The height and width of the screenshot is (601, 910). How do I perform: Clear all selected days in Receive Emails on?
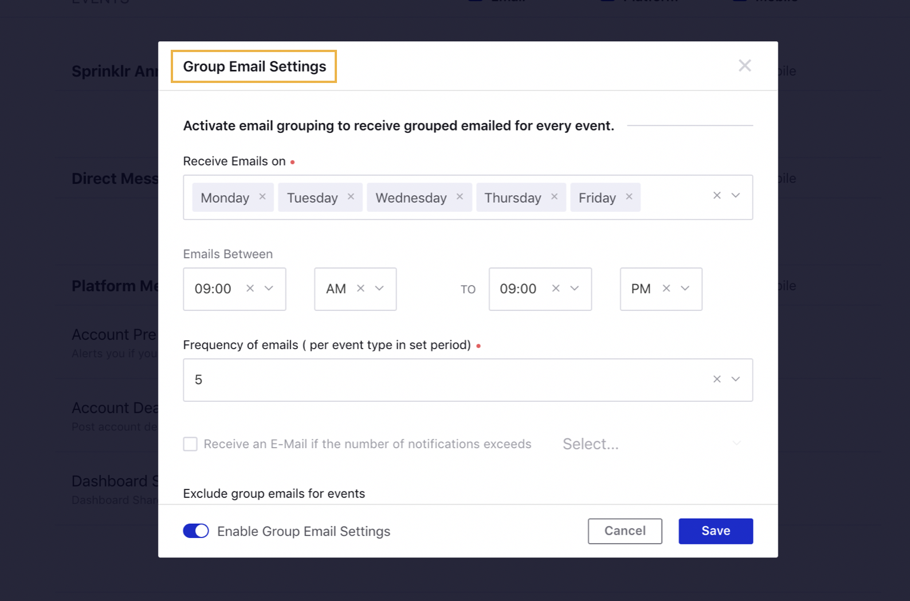tap(717, 195)
